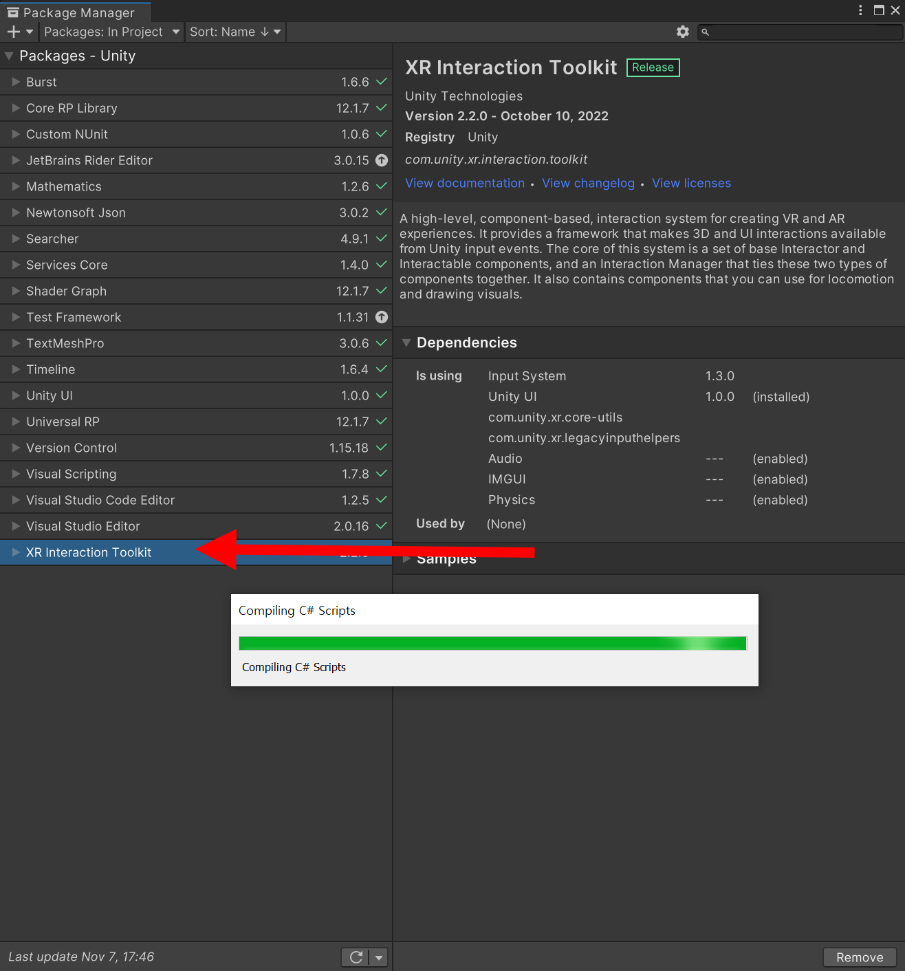905x971 pixels.
Task: Open the Sort: Name dropdown
Action: (x=235, y=32)
